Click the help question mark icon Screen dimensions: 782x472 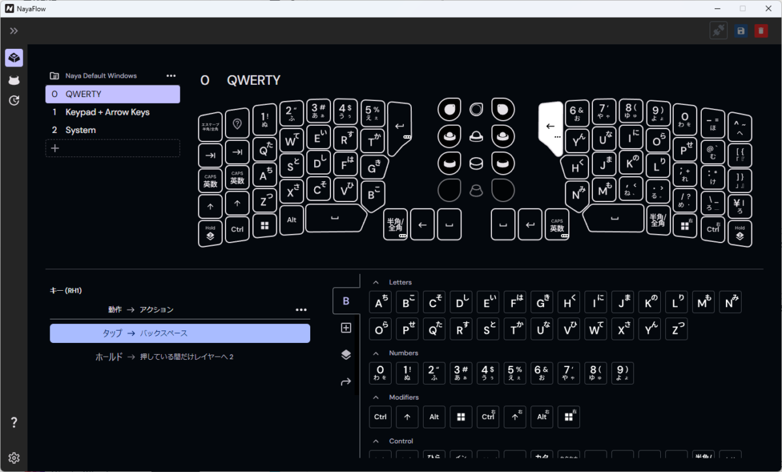(x=14, y=422)
